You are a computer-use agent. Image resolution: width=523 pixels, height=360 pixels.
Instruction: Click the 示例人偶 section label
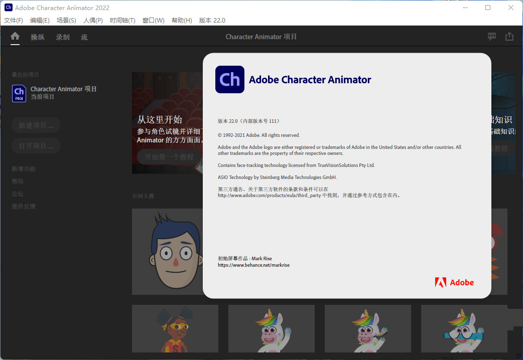tap(143, 196)
